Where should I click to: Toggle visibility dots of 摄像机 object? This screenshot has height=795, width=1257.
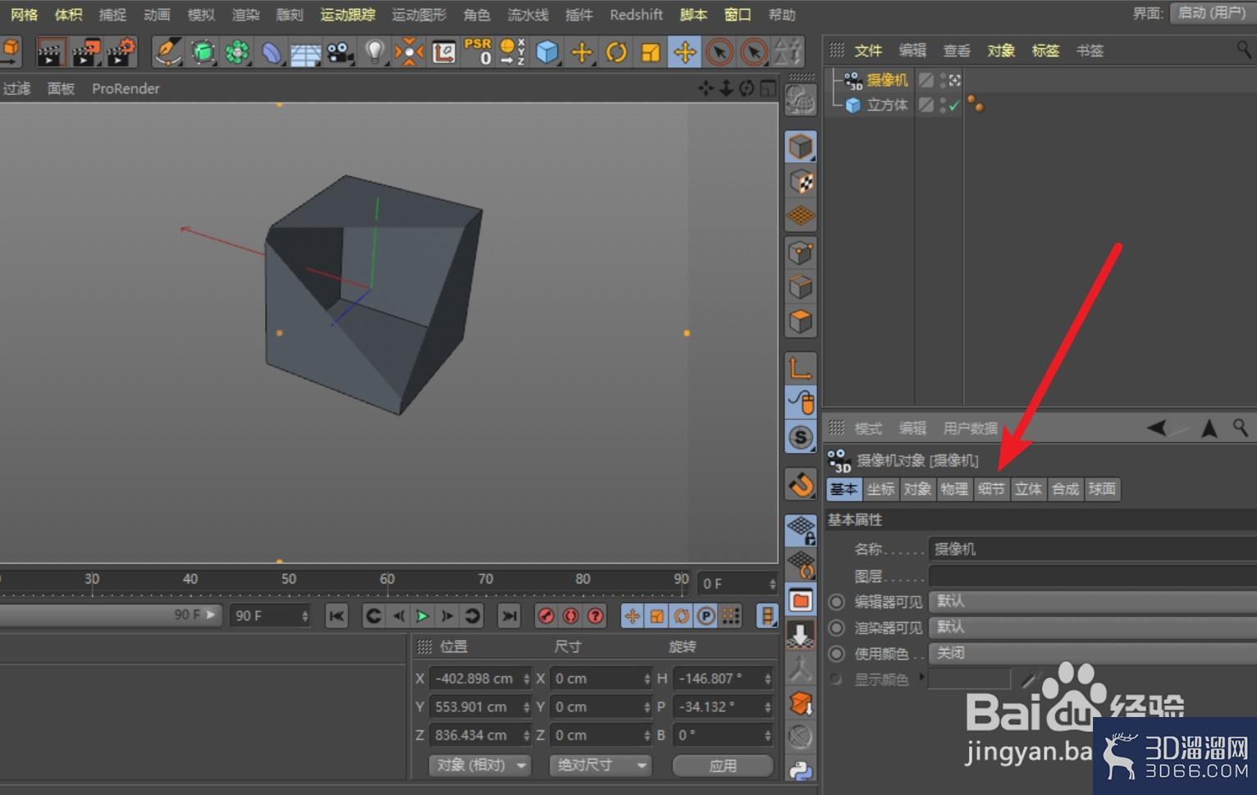pyautogui.click(x=943, y=80)
